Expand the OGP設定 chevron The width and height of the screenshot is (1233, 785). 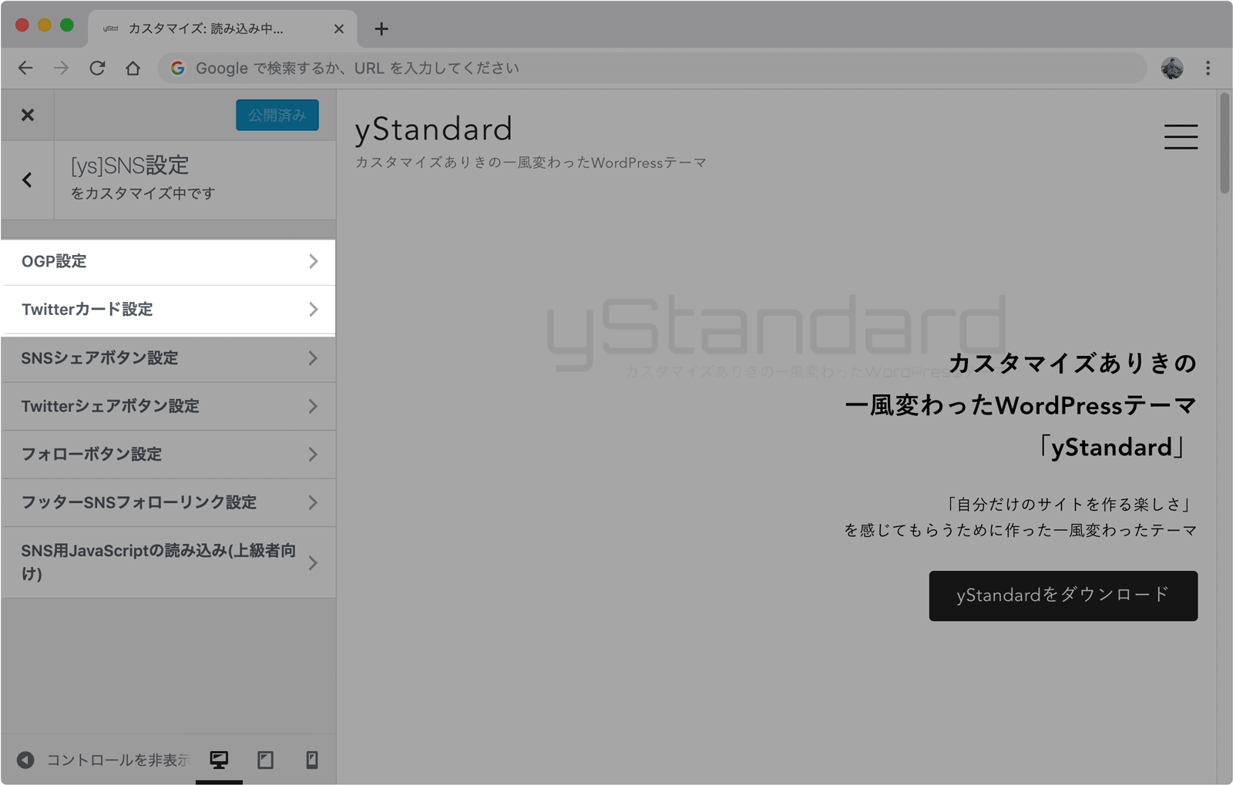(x=313, y=261)
